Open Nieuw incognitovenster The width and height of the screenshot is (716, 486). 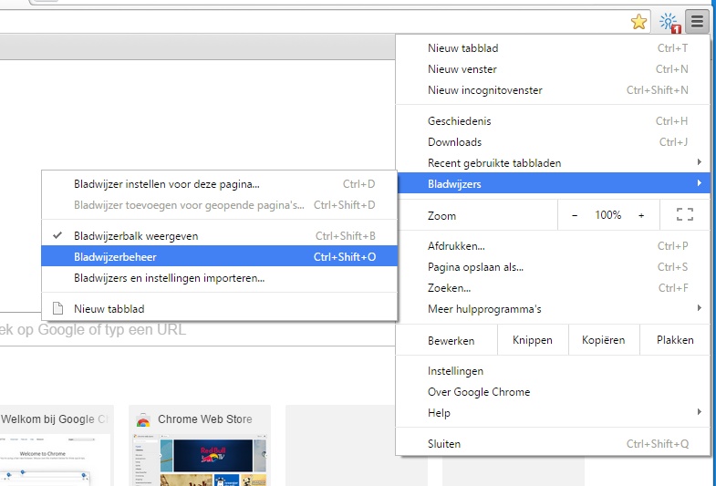[x=553, y=90]
